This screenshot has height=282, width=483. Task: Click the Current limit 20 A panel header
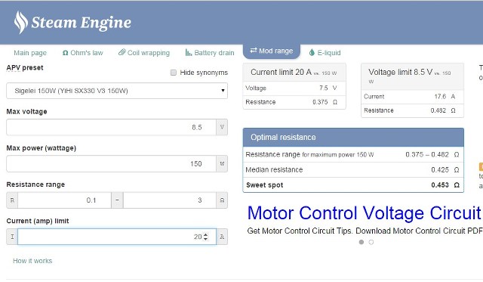coord(294,72)
